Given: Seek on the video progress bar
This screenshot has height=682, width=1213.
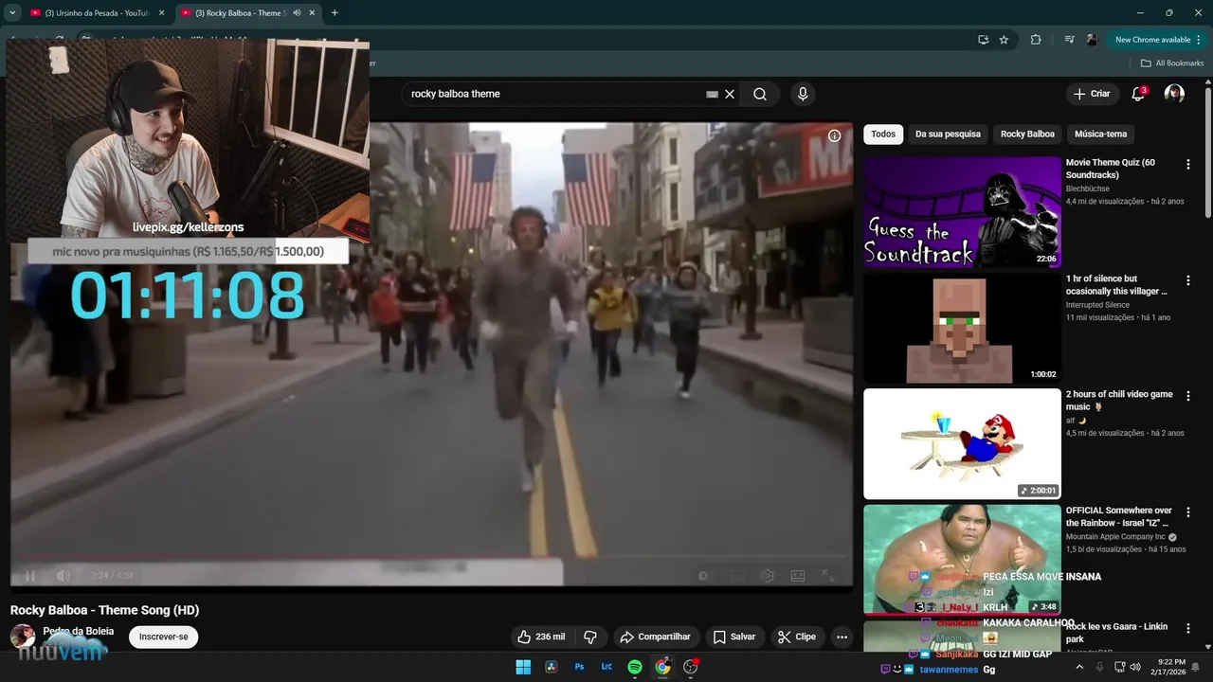Looking at the screenshot, I should pyautogui.click(x=431, y=559).
